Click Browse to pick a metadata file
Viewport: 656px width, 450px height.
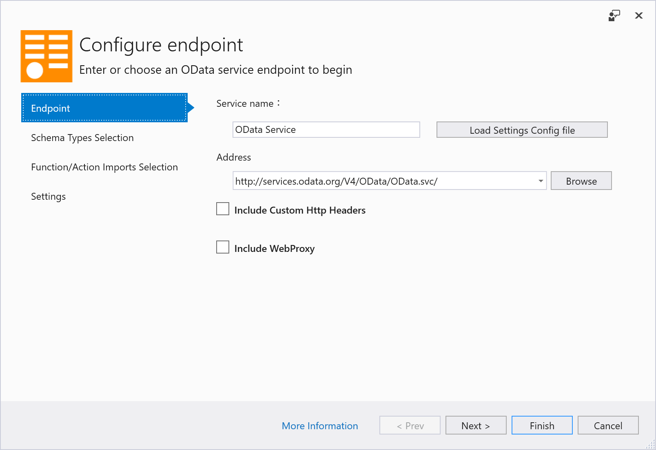click(x=581, y=181)
